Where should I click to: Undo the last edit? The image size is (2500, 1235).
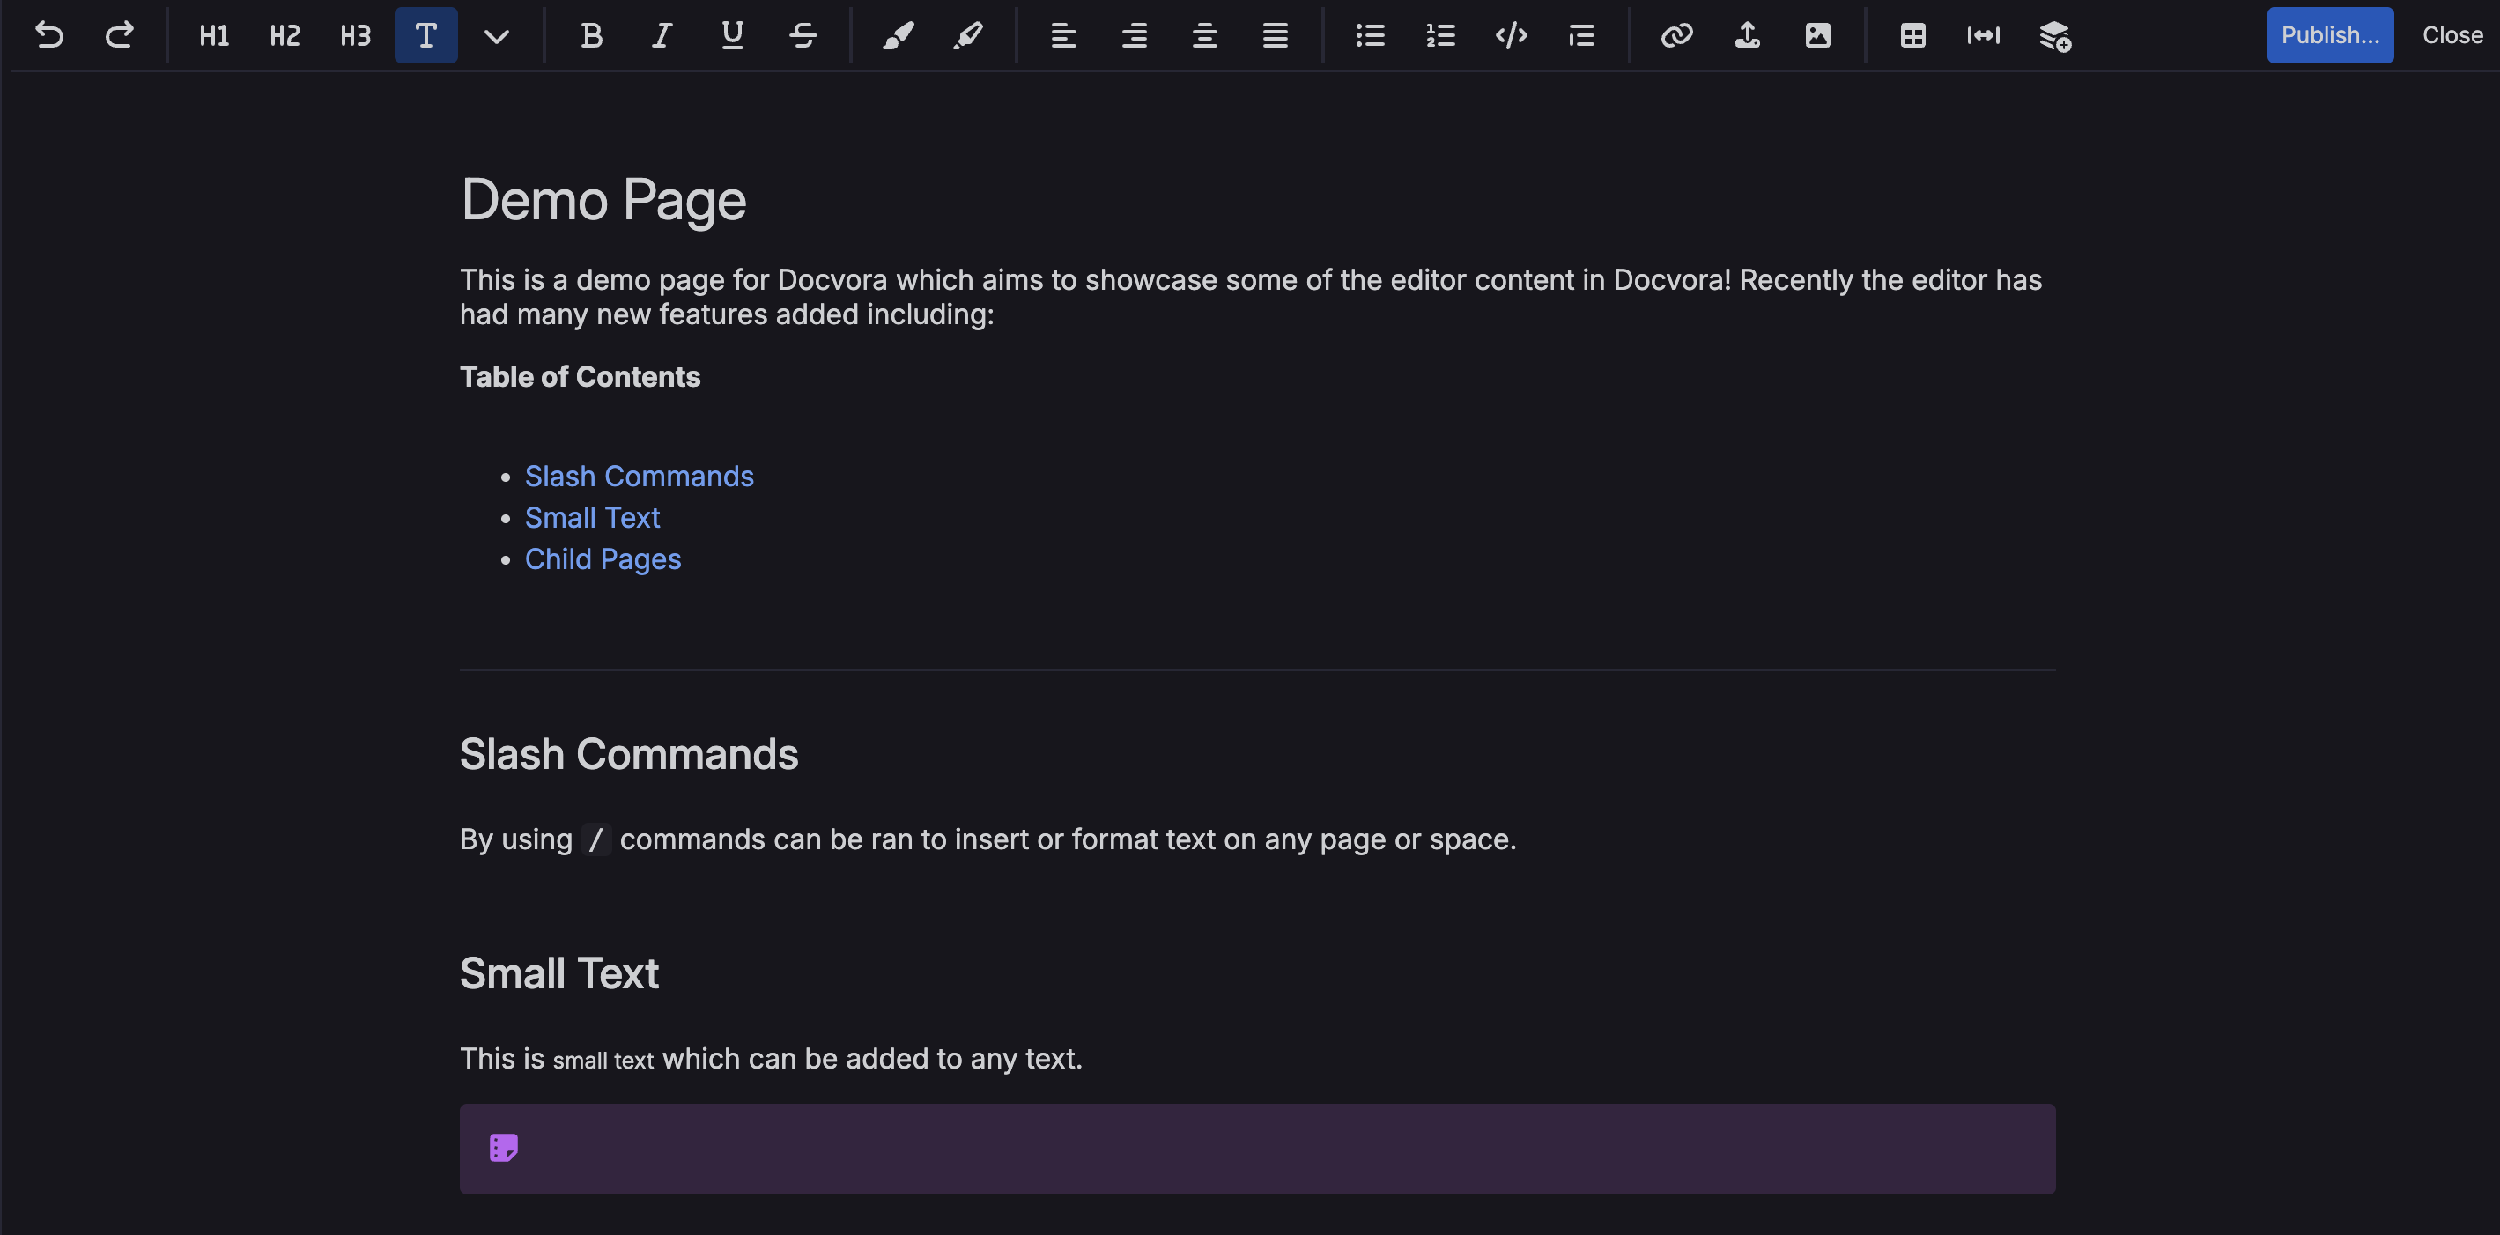click(x=48, y=36)
